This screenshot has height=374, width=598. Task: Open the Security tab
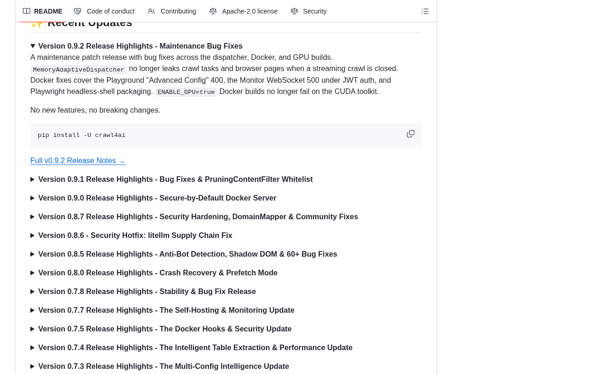308,11
